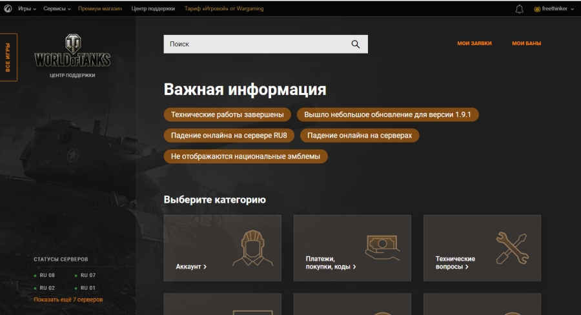Click RU 07 server status

coord(85,276)
